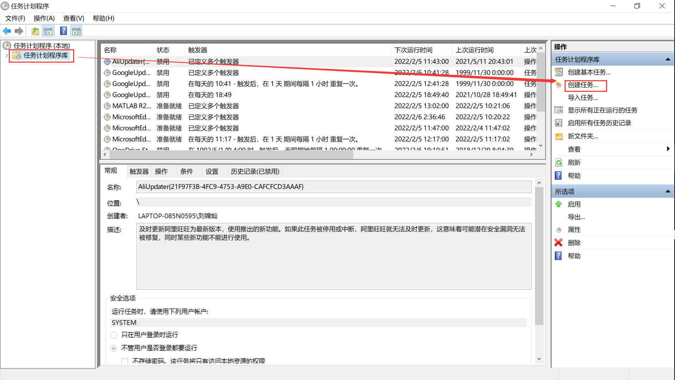The height and width of the screenshot is (380, 675).
Task: Select the MATLAB R2... task row
Action: pos(131,106)
